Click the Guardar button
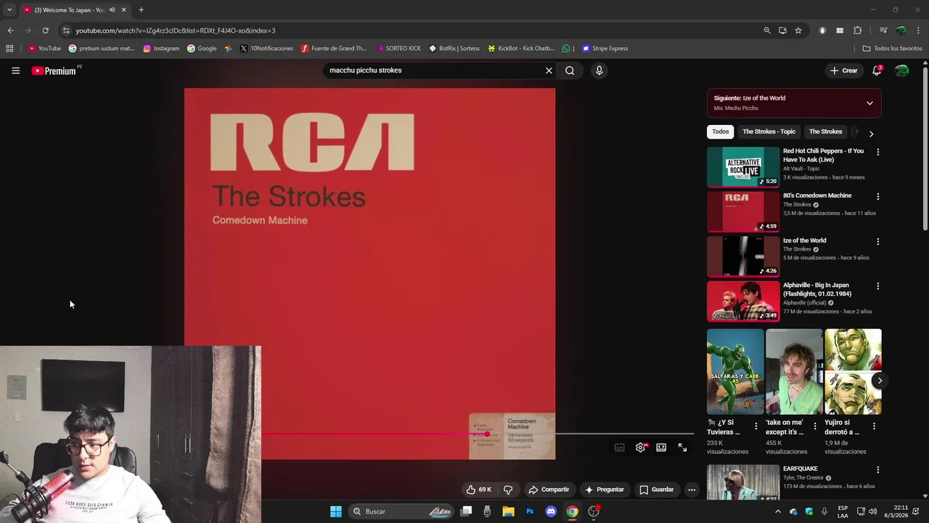This screenshot has height=523, width=929. click(657, 490)
